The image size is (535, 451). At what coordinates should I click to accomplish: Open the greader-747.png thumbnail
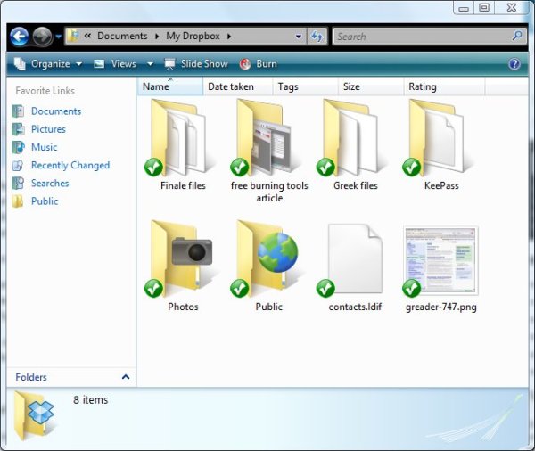(440, 258)
